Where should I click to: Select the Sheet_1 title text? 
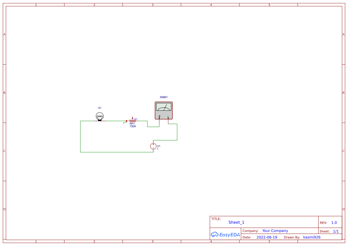[x=236, y=222]
